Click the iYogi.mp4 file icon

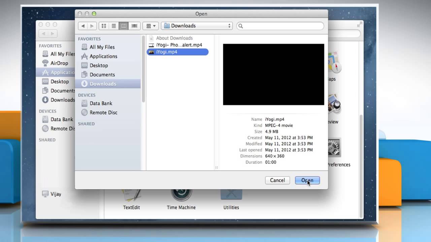pos(152,52)
